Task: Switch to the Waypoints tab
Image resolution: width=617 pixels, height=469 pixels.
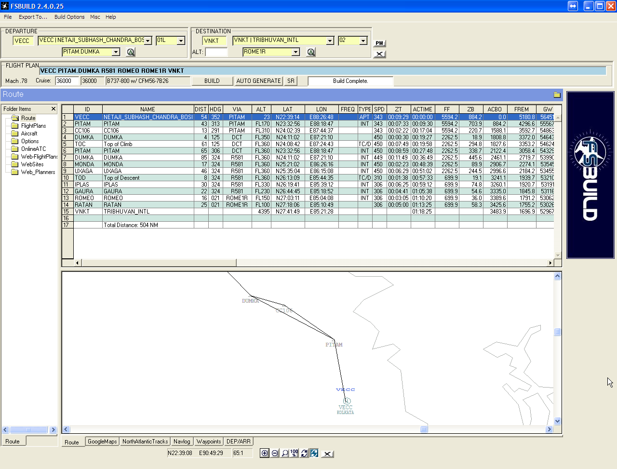Action: point(209,441)
